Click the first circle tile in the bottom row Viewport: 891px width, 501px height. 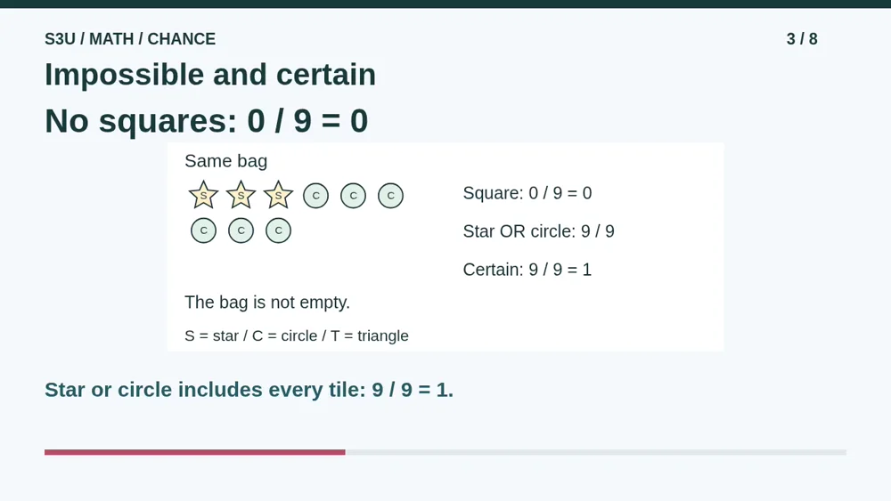203,231
